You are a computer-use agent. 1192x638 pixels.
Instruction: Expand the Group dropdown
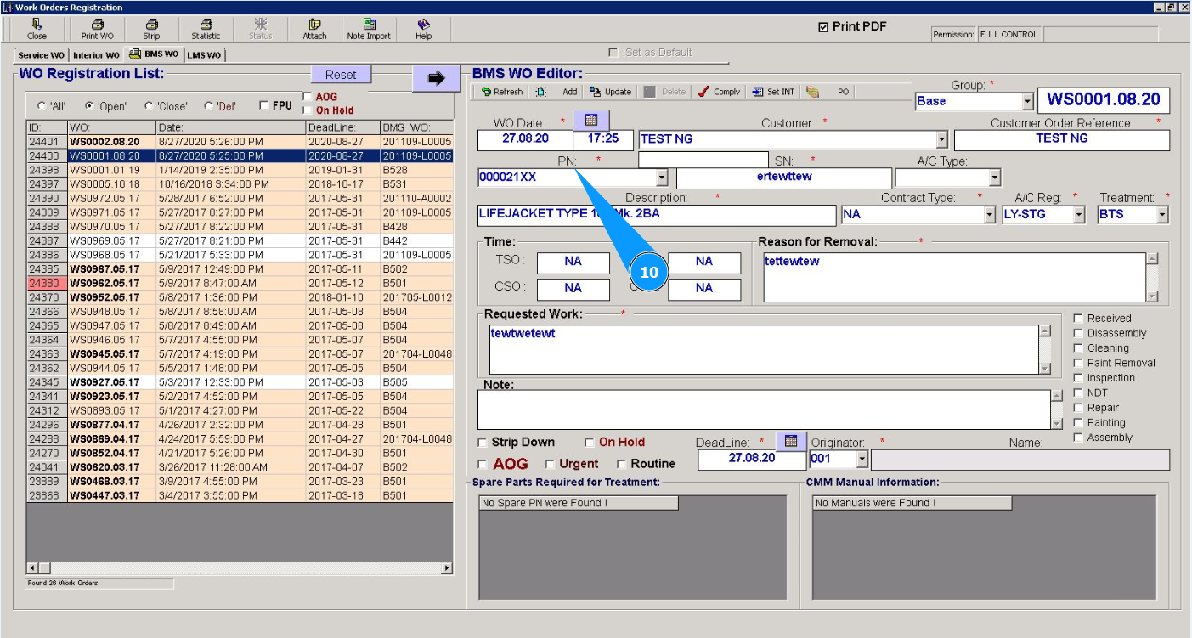coord(1027,101)
